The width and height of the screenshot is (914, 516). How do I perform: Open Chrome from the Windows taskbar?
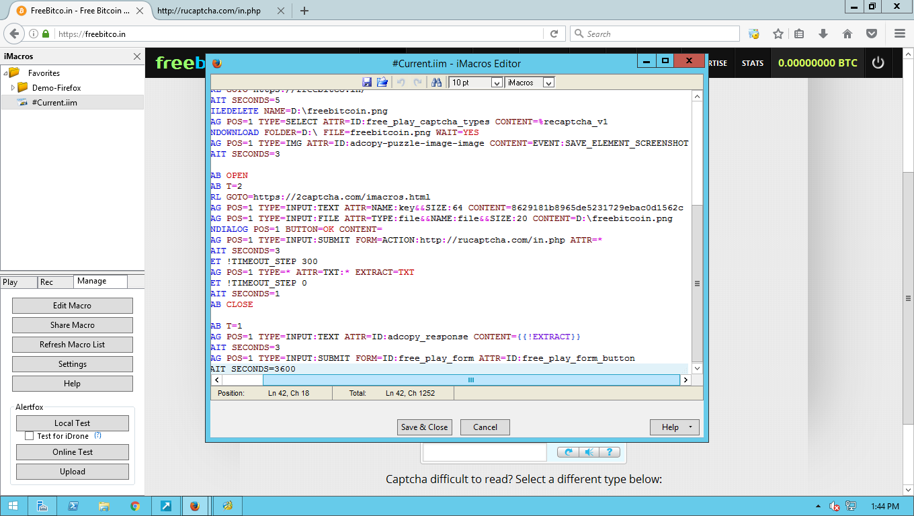[135, 506]
